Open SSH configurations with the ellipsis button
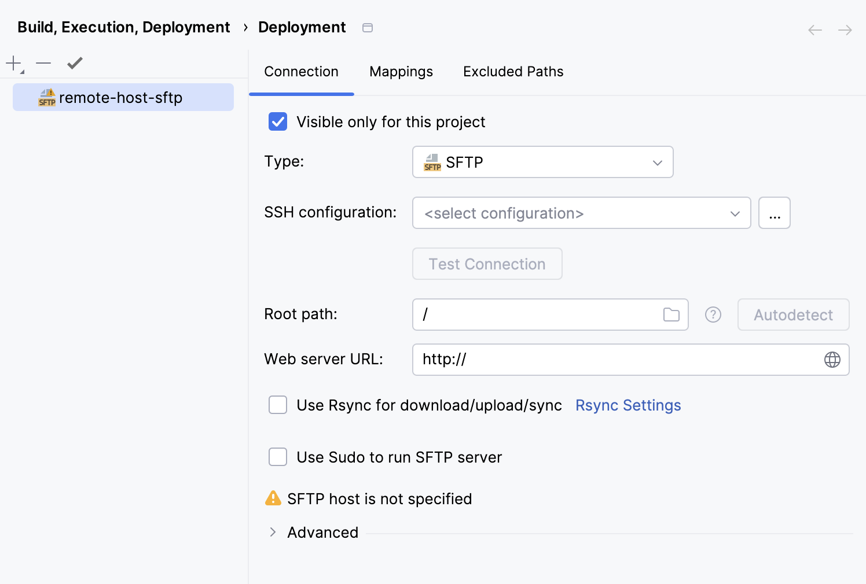Viewport: 866px width, 584px height. pyautogui.click(x=774, y=213)
